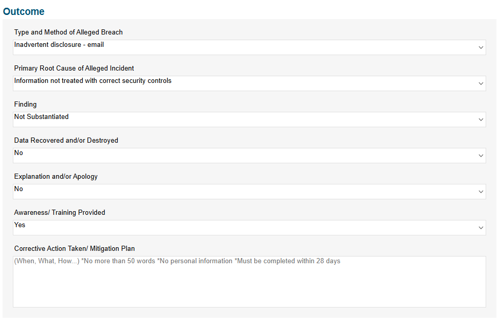Click the 'Type and Method of Alleged Breach' label
498x324 pixels.
click(x=68, y=32)
